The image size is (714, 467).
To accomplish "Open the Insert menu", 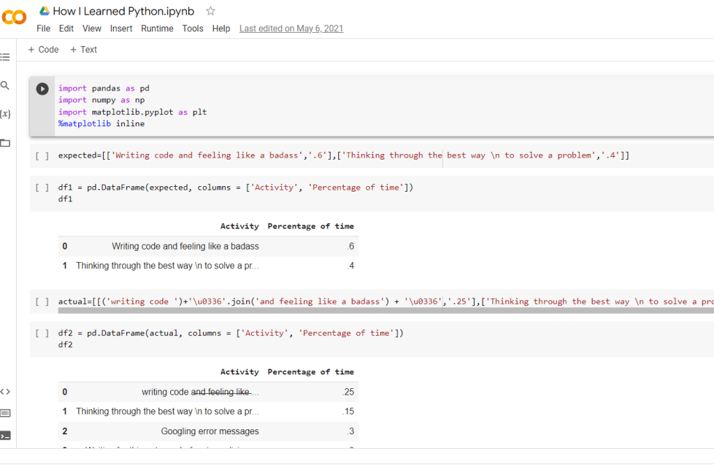I will tap(121, 29).
